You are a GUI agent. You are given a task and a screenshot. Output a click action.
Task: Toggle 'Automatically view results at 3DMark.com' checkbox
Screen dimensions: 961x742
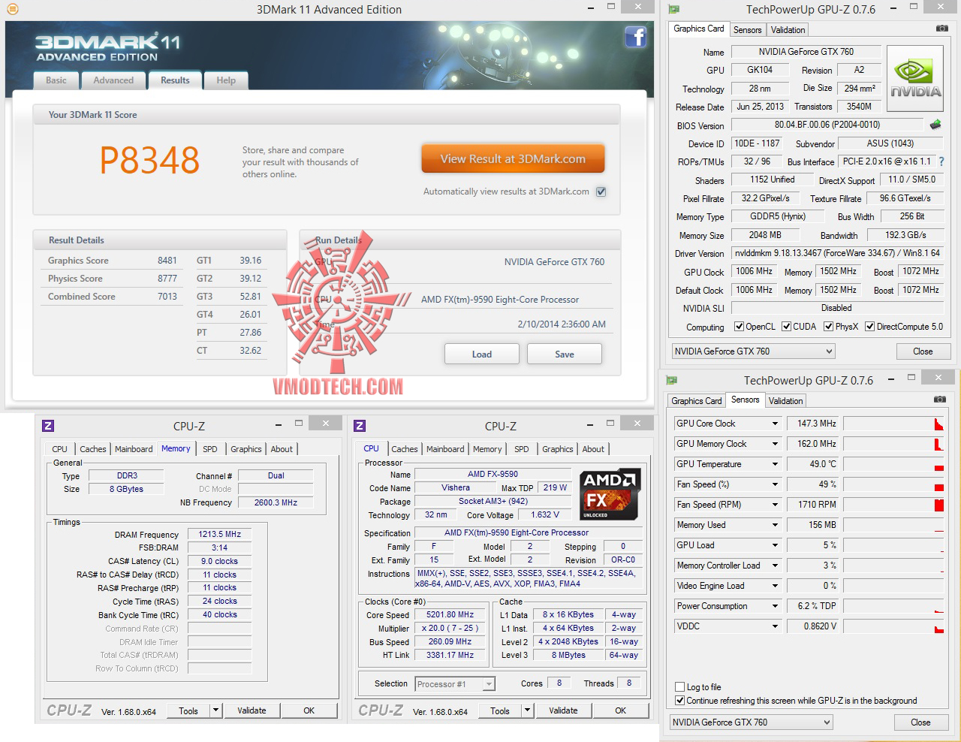[601, 192]
